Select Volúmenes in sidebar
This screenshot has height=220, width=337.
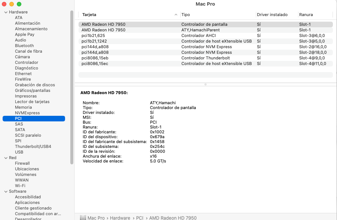[x=25, y=174]
